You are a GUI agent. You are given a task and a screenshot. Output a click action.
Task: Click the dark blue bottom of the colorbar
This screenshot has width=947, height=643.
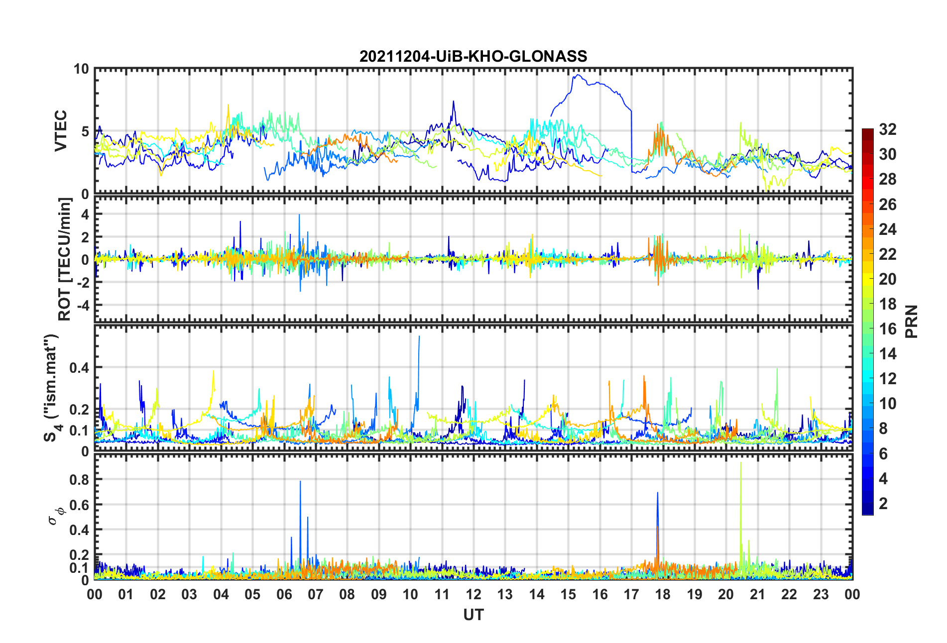[x=868, y=510]
